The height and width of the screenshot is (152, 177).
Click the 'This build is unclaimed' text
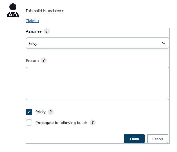click(x=45, y=11)
